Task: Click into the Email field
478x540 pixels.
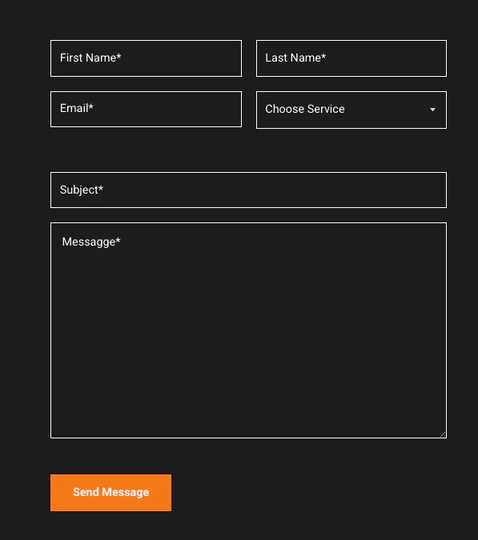Action: click(146, 109)
